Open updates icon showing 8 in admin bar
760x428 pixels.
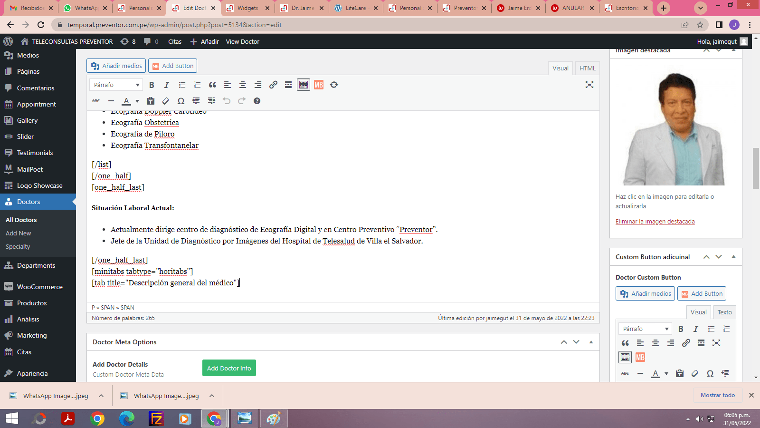click(128, 41)
